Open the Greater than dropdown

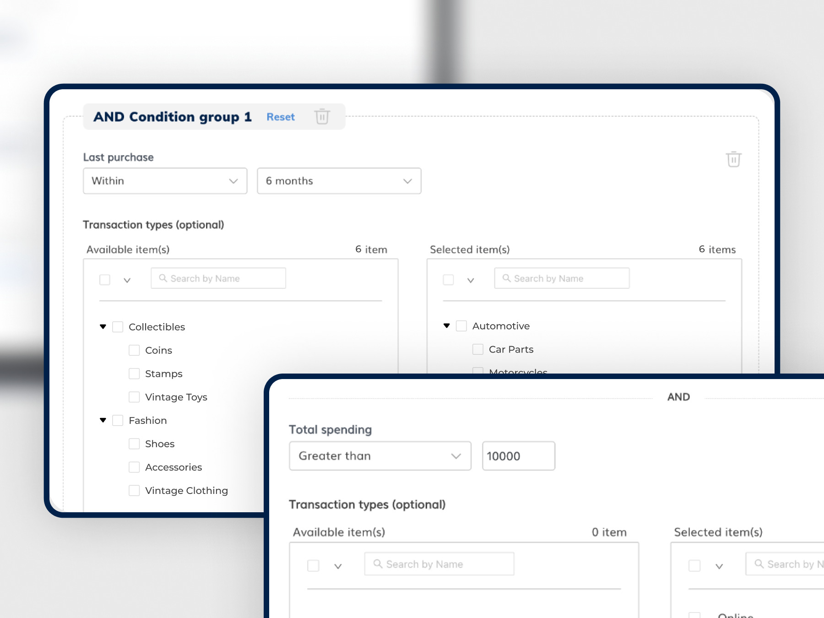379,456
